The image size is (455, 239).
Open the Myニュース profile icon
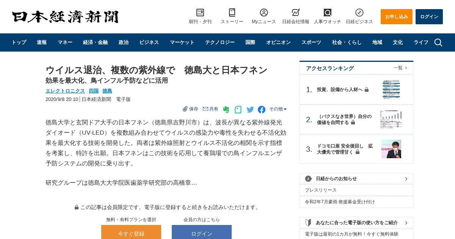pyautogui.click(x=264, y=13)
